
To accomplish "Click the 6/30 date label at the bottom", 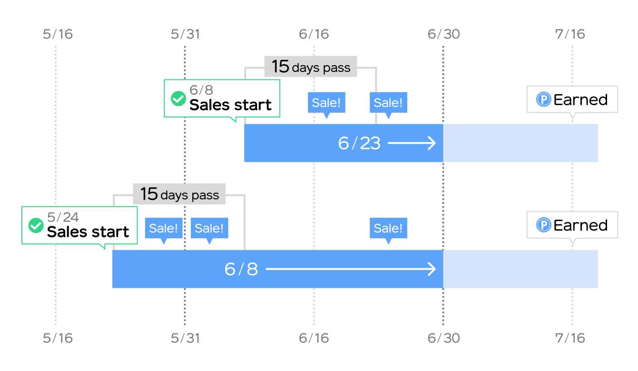I will 443,338.
